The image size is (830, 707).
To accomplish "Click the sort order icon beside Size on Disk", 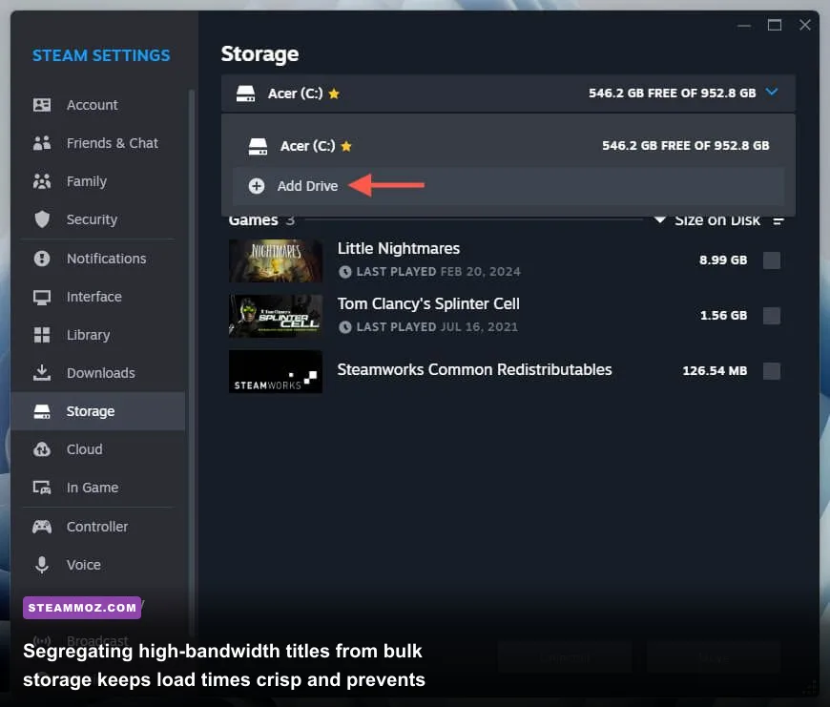I will coord(778,220).
